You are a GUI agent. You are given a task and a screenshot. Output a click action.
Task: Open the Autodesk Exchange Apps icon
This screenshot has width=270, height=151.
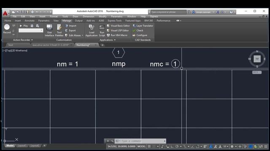[x=218, y=12]
